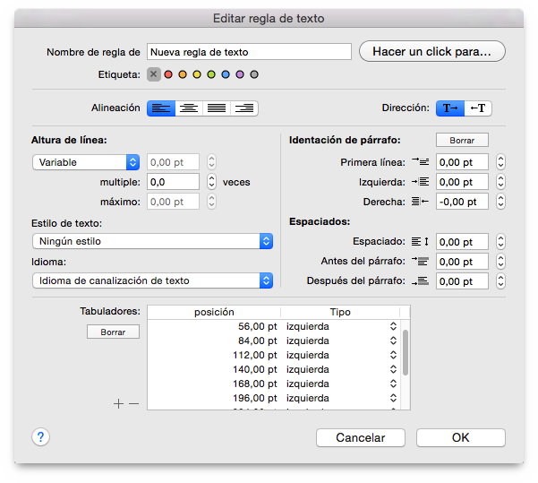This screenshot has height=483, width=538.
Task: Set left-to-right text direction
Action: (450, 108)
